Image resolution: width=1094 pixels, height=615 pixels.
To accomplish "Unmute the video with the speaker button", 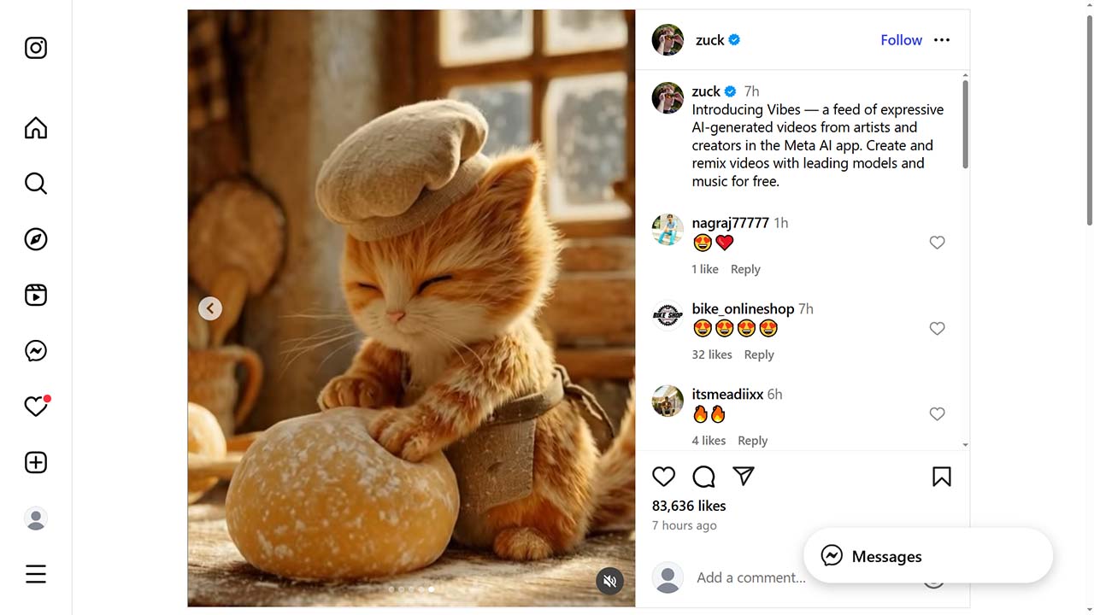I will pos(609,582).
